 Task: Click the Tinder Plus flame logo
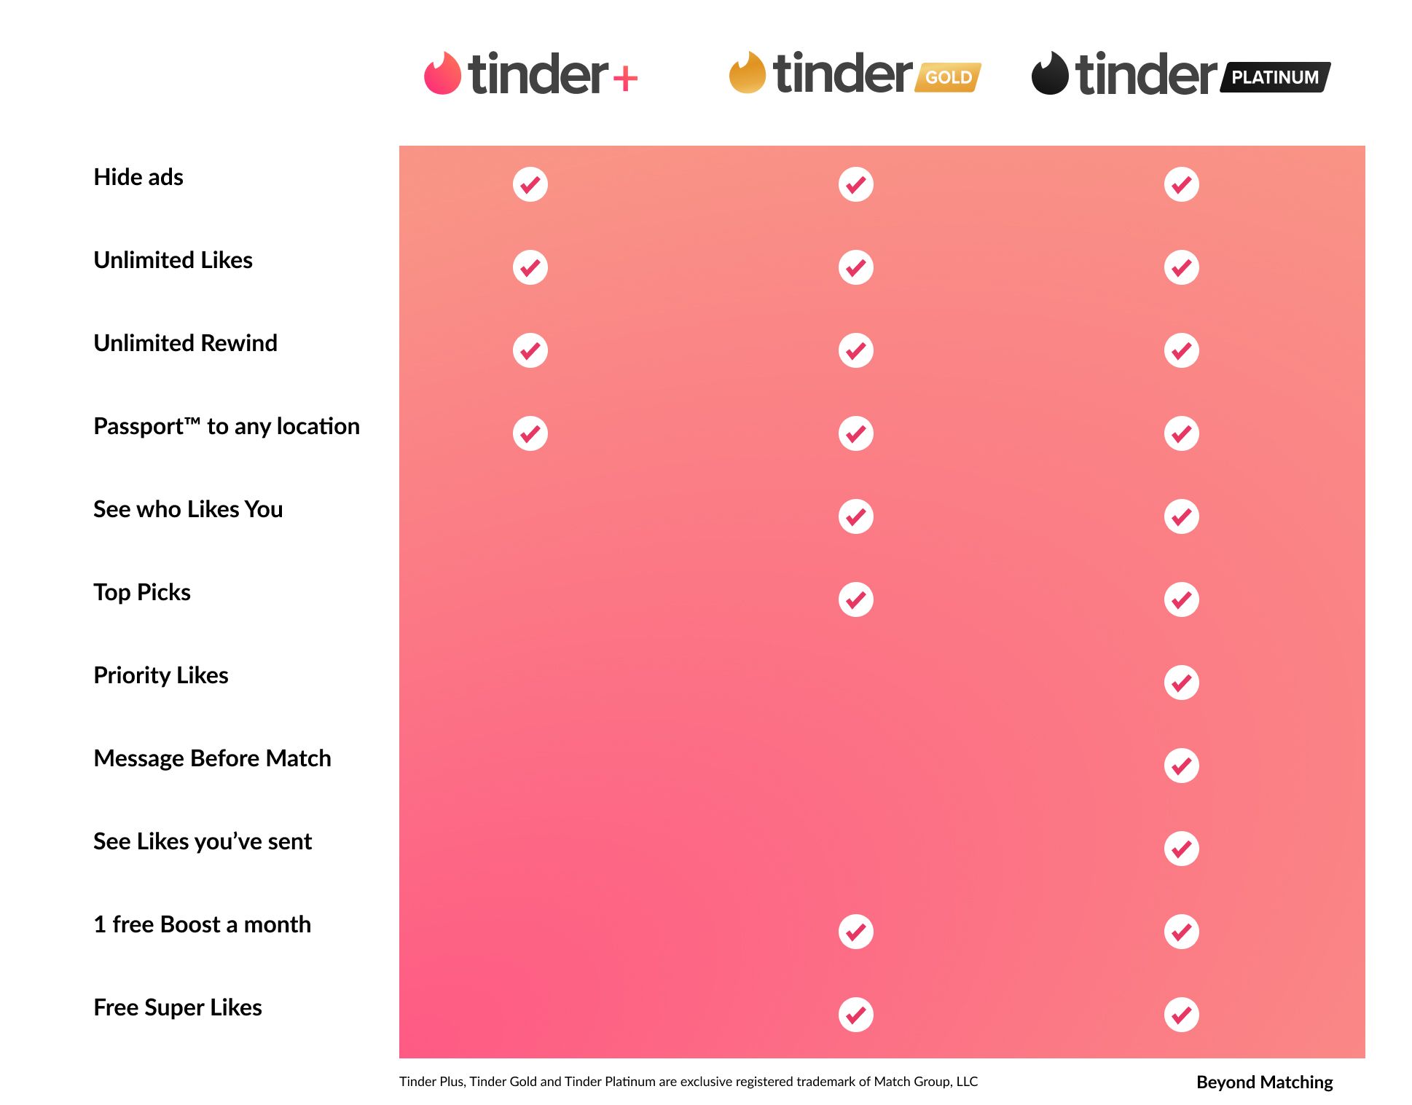[x=442, y=74]
